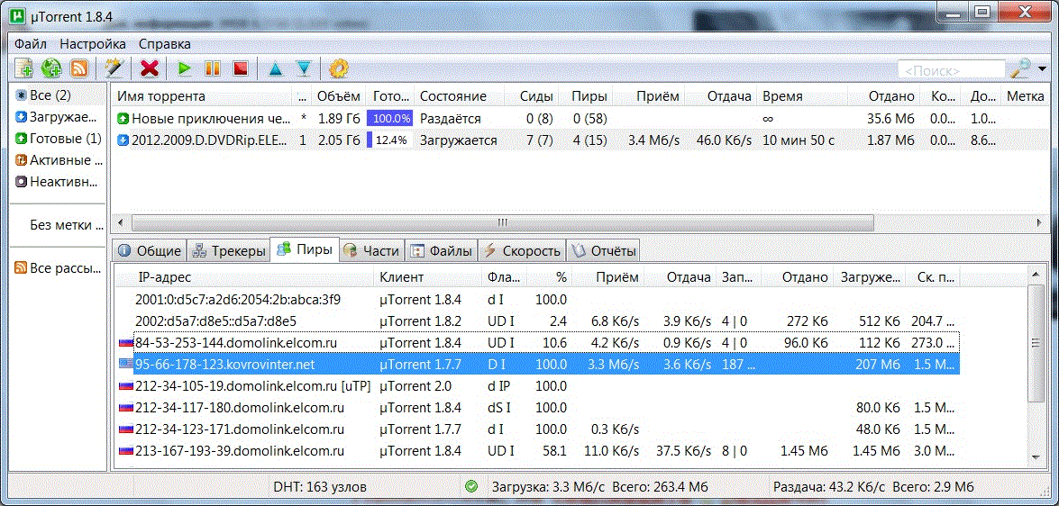Select Неактивные category in sidebar
This screenshot has width=1059, height=506.
58,182
